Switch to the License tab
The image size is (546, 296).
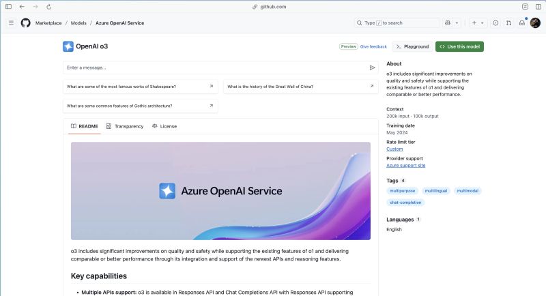[164, 126]
